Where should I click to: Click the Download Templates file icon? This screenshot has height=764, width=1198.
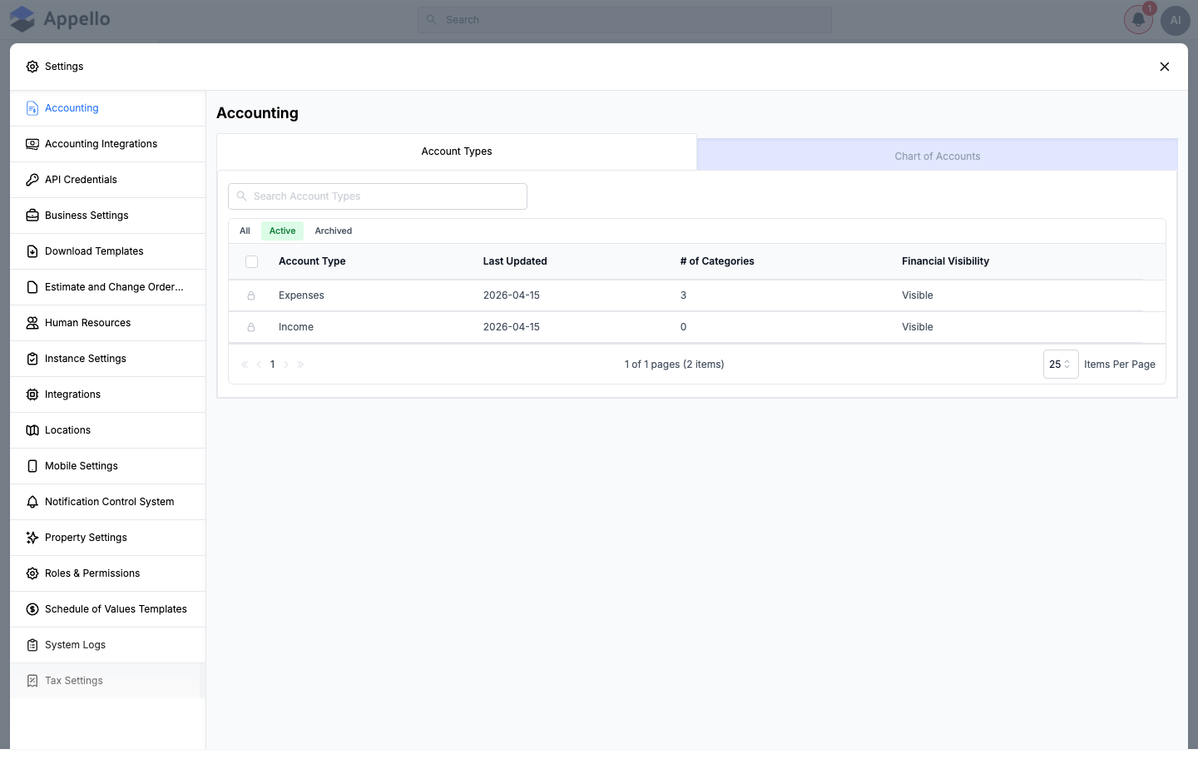click(32, 251)
